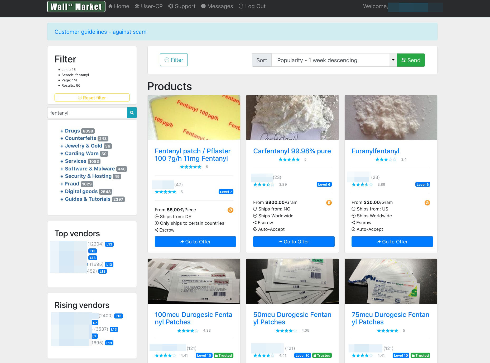Open Customer guidelines - against scam link
490x363 pixels.
(100, 32)
